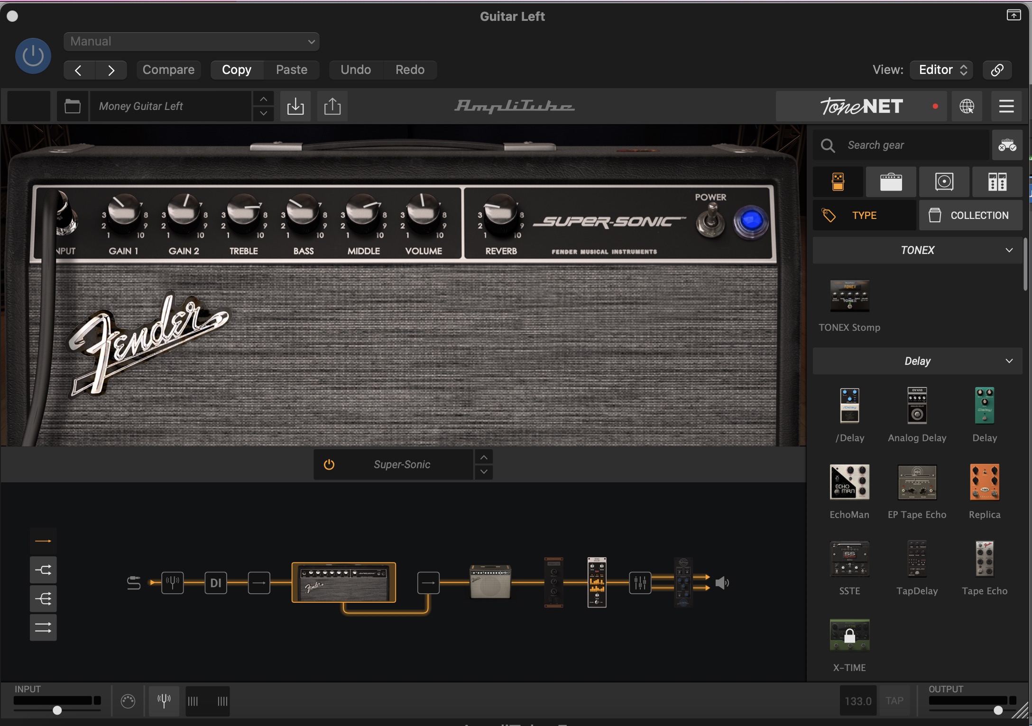This screenshot has width=1032, height=726.
Task: Select the Fender amp block in chain
Action: (x=344, y=582)
